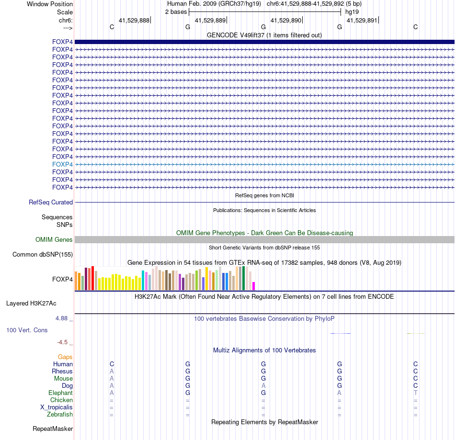This screenshot has height=440, width=455.
Task: Select the Scale track label
Action: tap(65, 12)
